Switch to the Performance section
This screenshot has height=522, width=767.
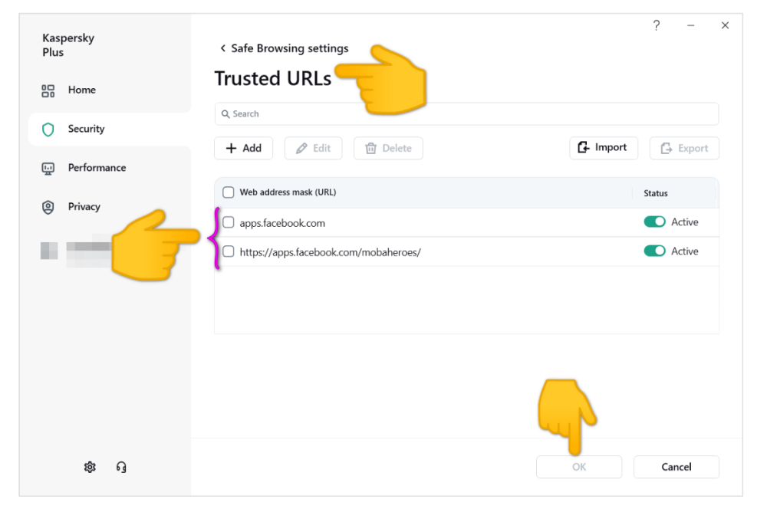click(97, 168)
